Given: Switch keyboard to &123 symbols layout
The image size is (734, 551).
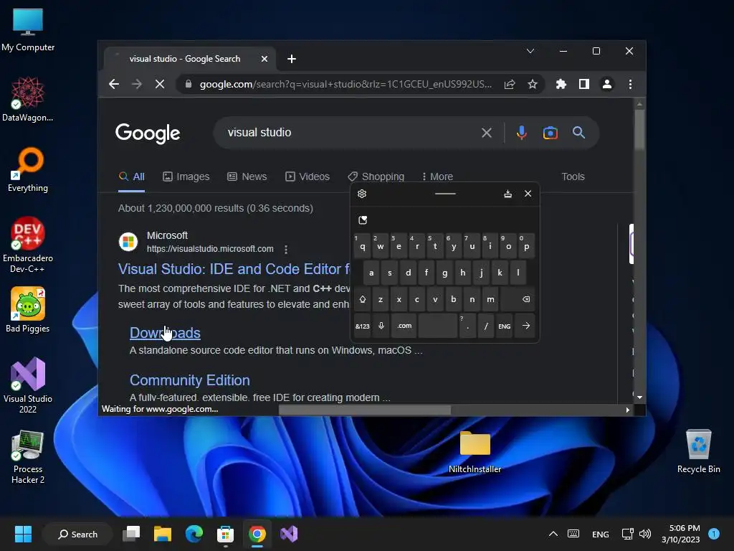Looking at the screenshot, I should [x=362, y=326].
